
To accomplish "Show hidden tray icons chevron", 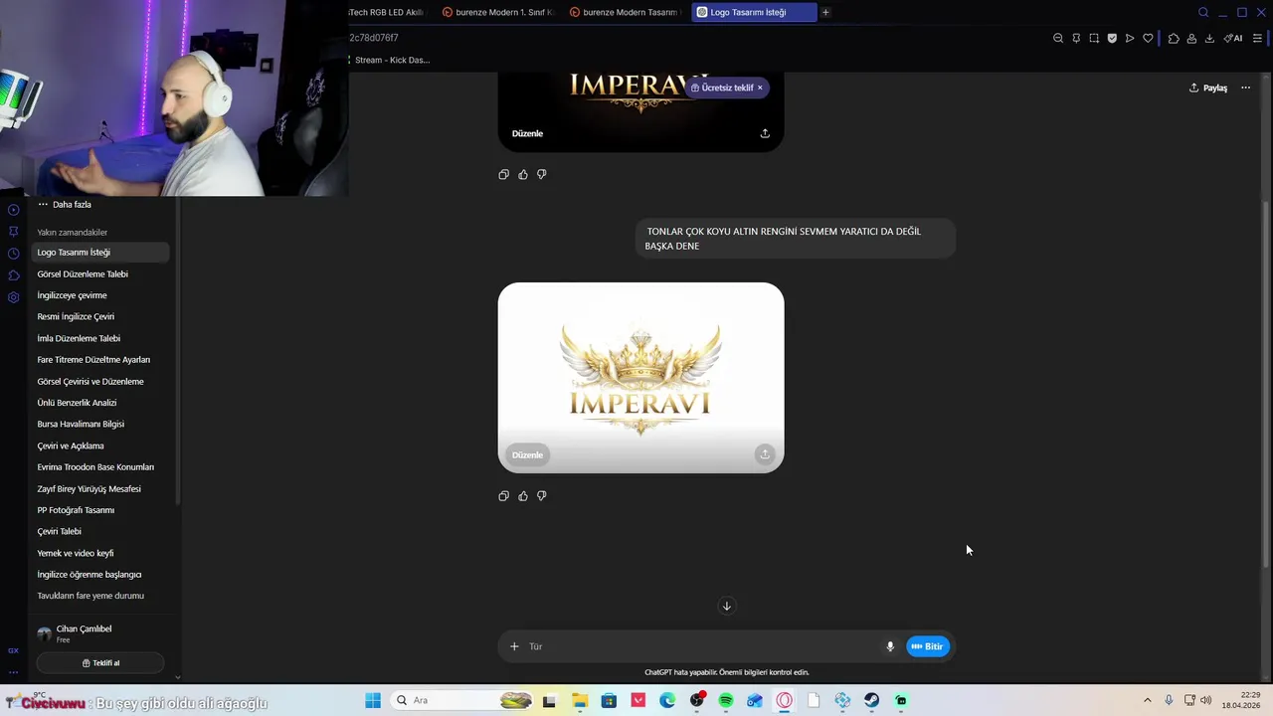I will click(x=1147, y=701).
